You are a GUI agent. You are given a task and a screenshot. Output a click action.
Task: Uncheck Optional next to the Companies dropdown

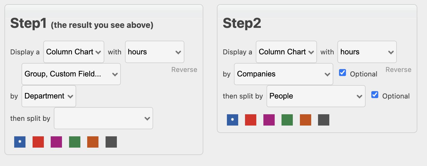[342, 72]
